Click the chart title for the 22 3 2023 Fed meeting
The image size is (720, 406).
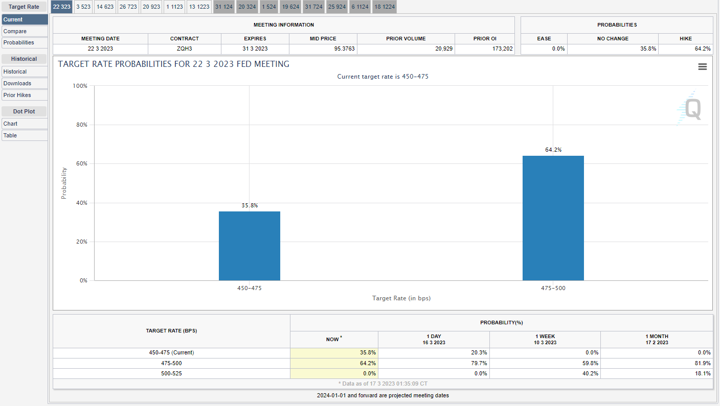coord(174,64)
